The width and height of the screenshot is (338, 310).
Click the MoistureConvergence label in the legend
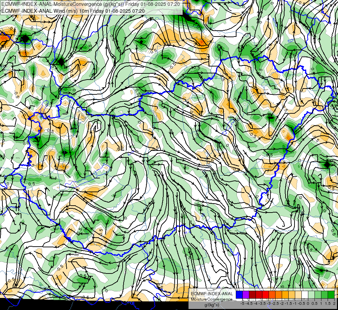point(212,299)
